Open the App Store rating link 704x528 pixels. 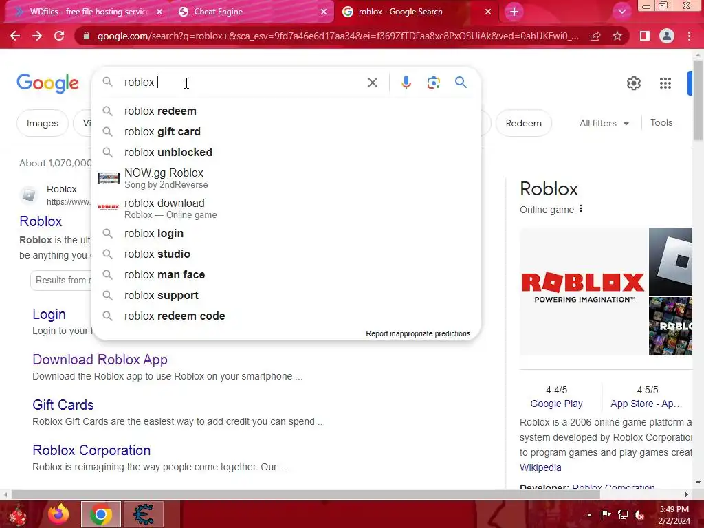646,404
